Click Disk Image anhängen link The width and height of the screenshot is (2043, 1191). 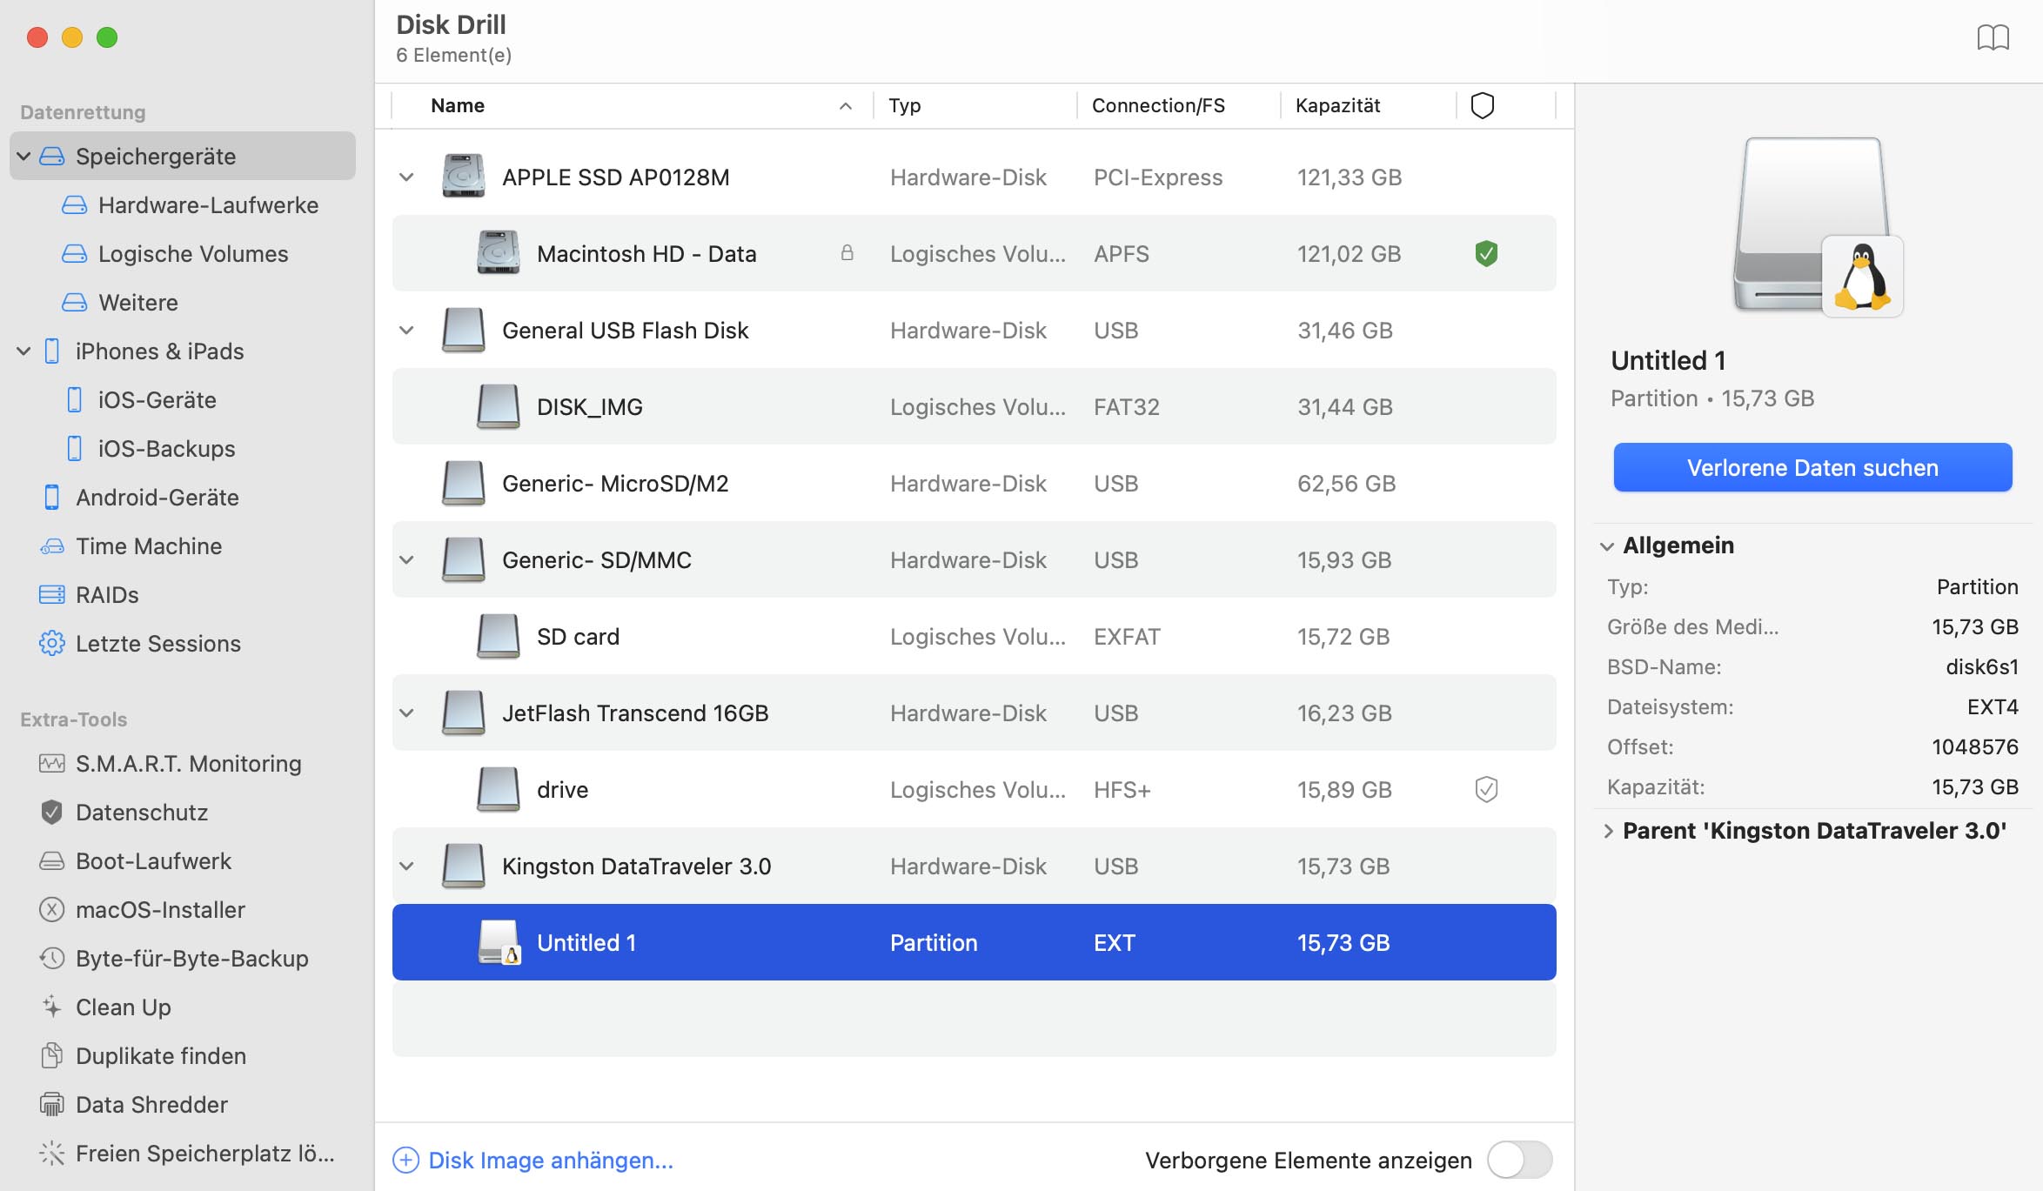pyautogui.click(x=551, y=1160)
